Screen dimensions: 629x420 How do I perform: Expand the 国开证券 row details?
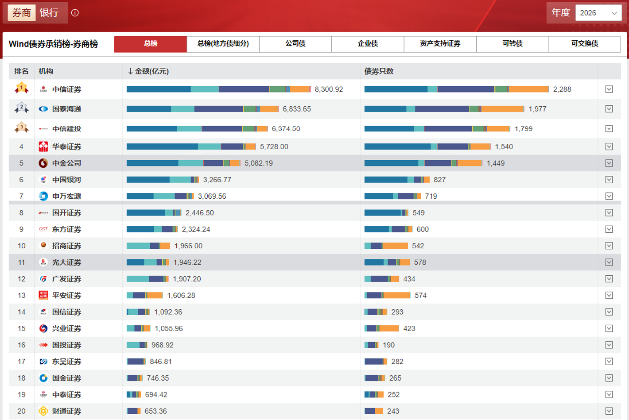[609, 213]
